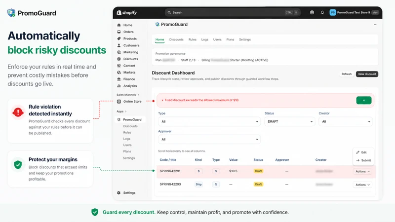Click the red rule violation alert icon

click(x=18, y=112)
